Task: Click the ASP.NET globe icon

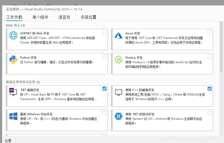Action: [x=13, y=35]
